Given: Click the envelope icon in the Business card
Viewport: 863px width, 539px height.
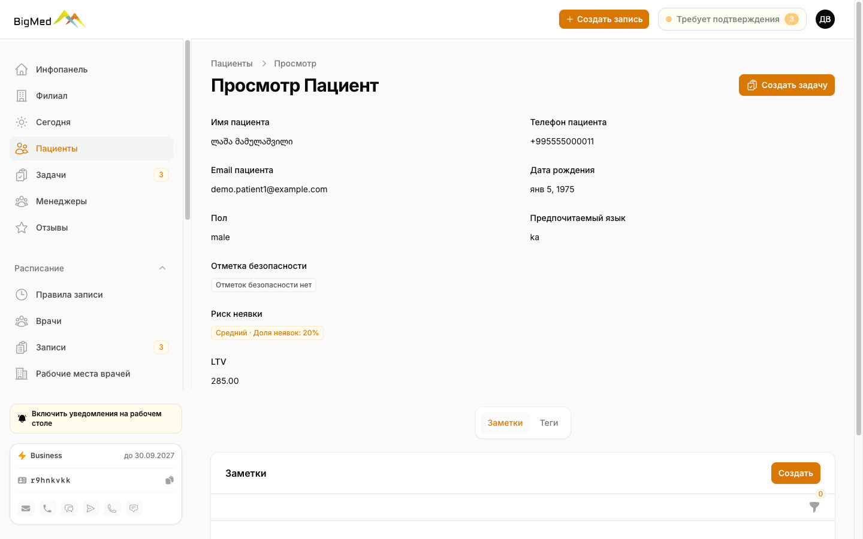Looking at the screenshot, I should point(26,508).
